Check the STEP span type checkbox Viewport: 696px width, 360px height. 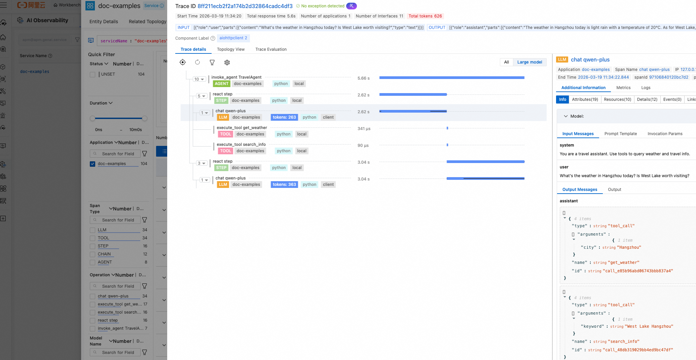tap(93, 246)
